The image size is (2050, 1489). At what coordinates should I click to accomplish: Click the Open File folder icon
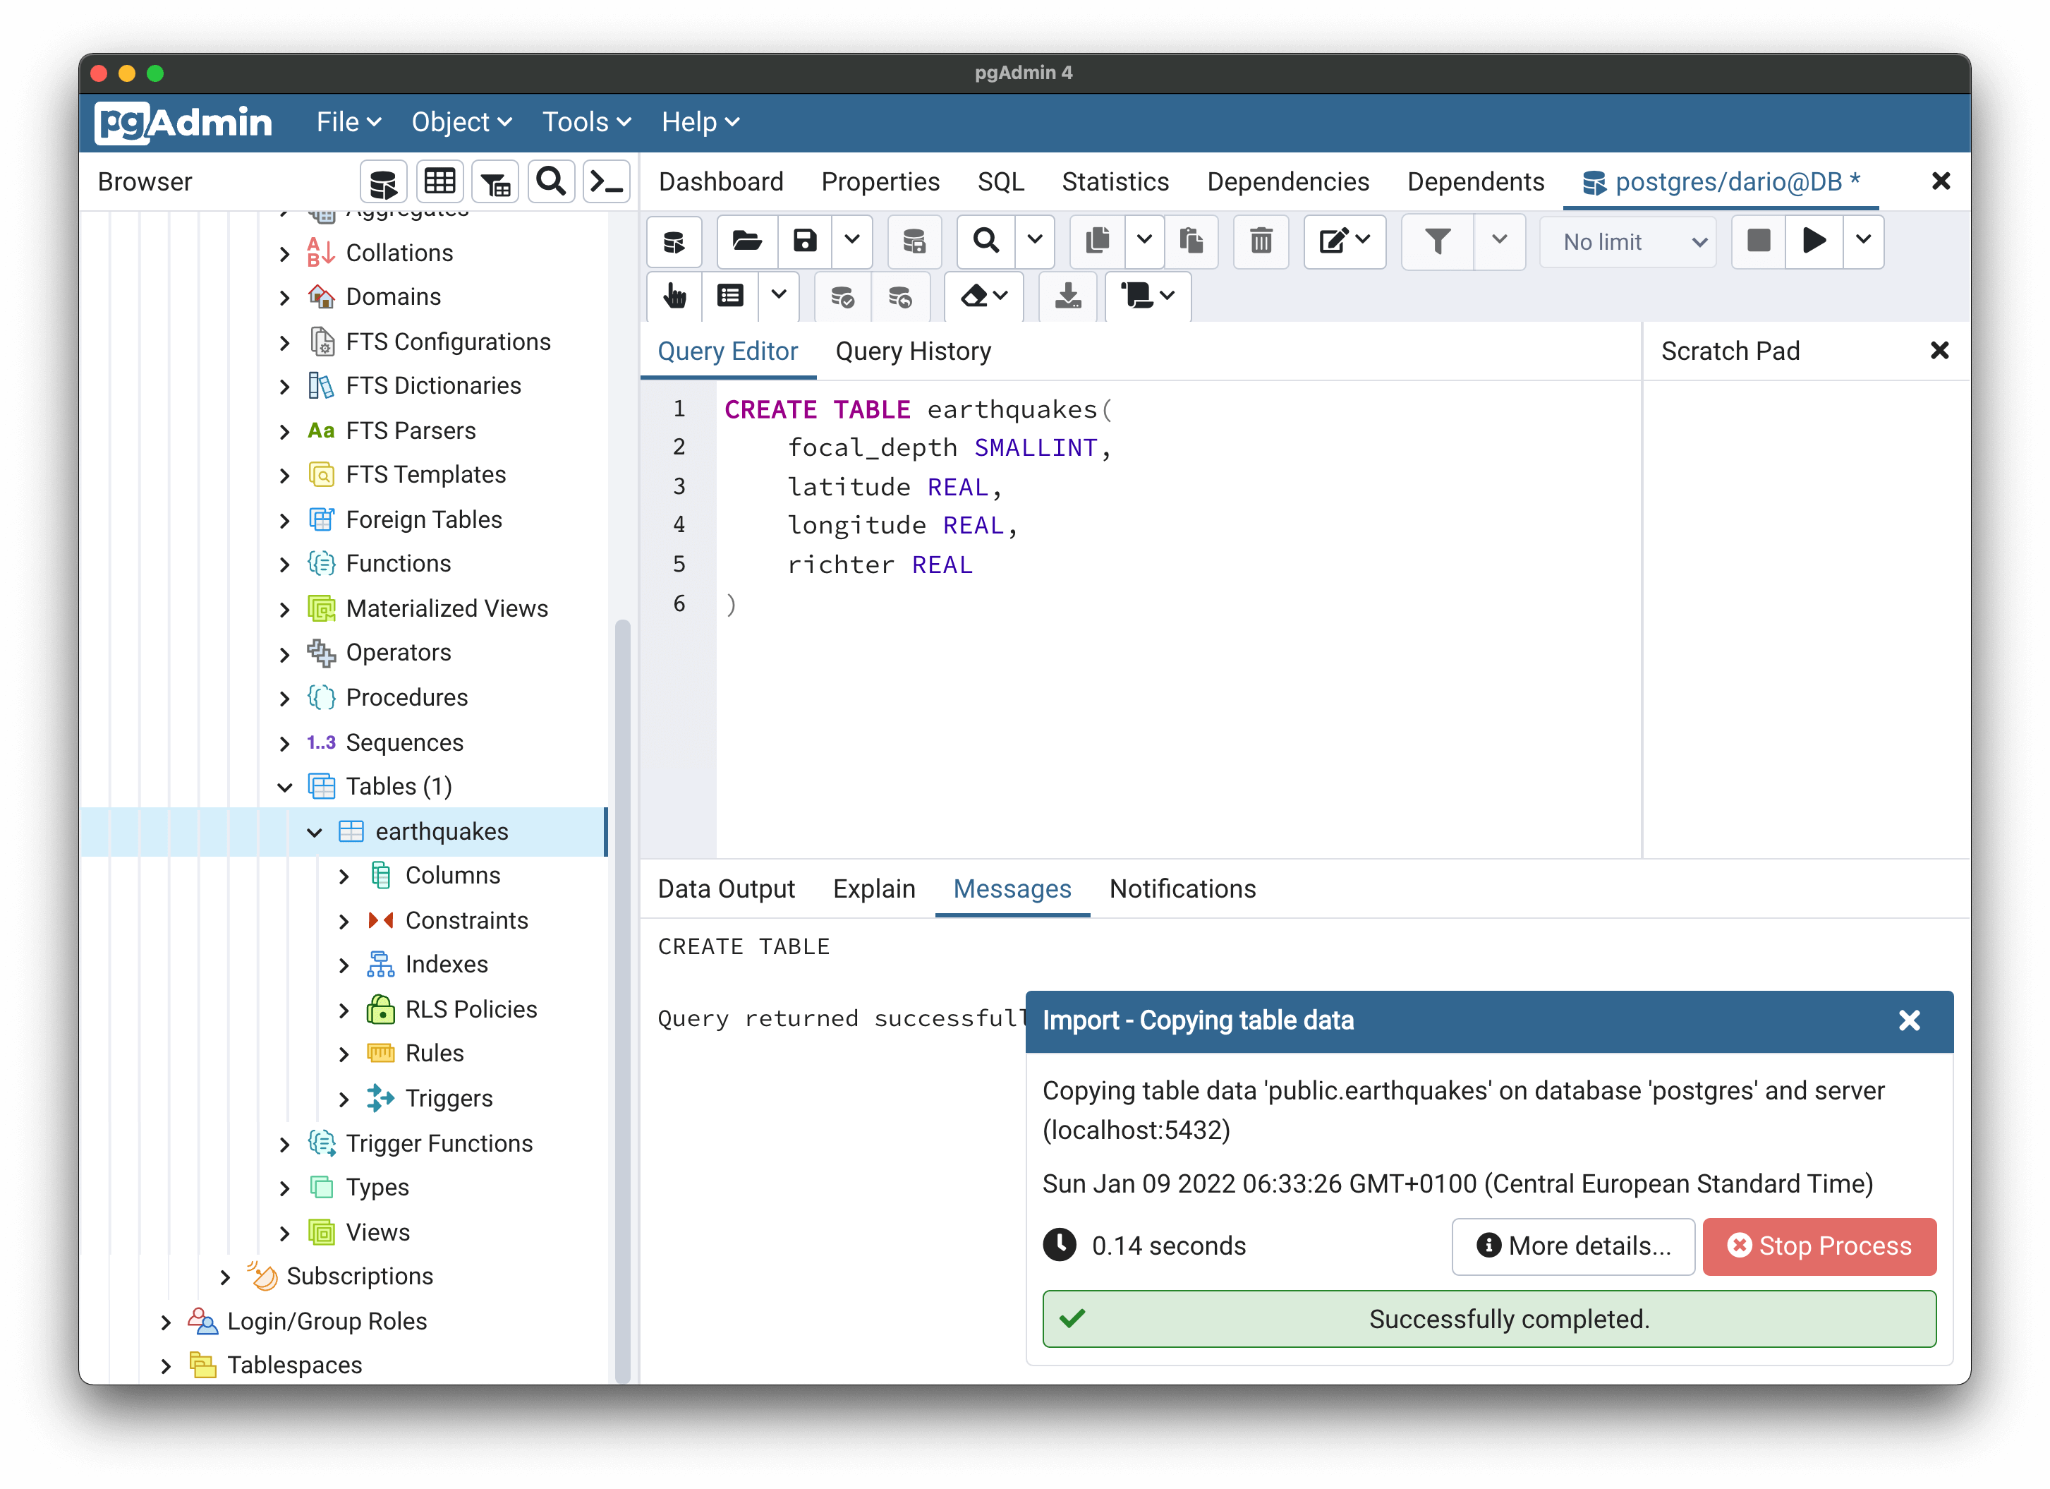[x=746, y=241]
